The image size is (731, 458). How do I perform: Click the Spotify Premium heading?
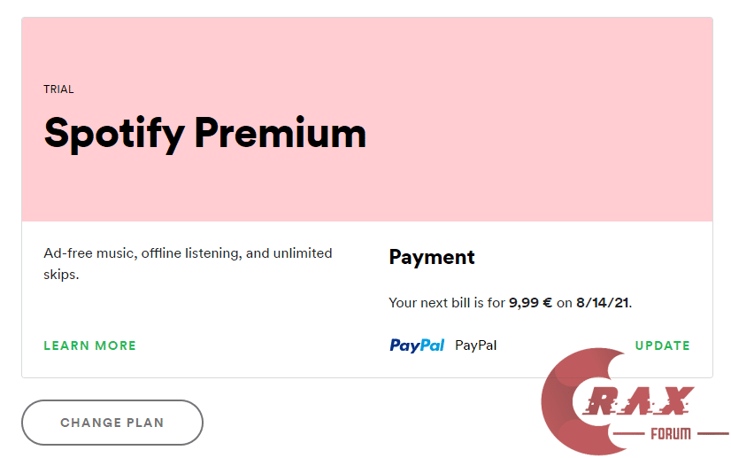204,133
